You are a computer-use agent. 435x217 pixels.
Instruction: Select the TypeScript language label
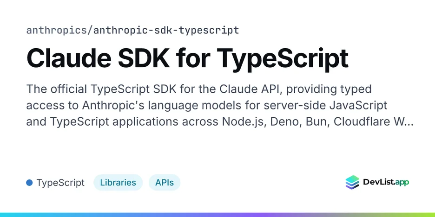click(x=60, y=183)
